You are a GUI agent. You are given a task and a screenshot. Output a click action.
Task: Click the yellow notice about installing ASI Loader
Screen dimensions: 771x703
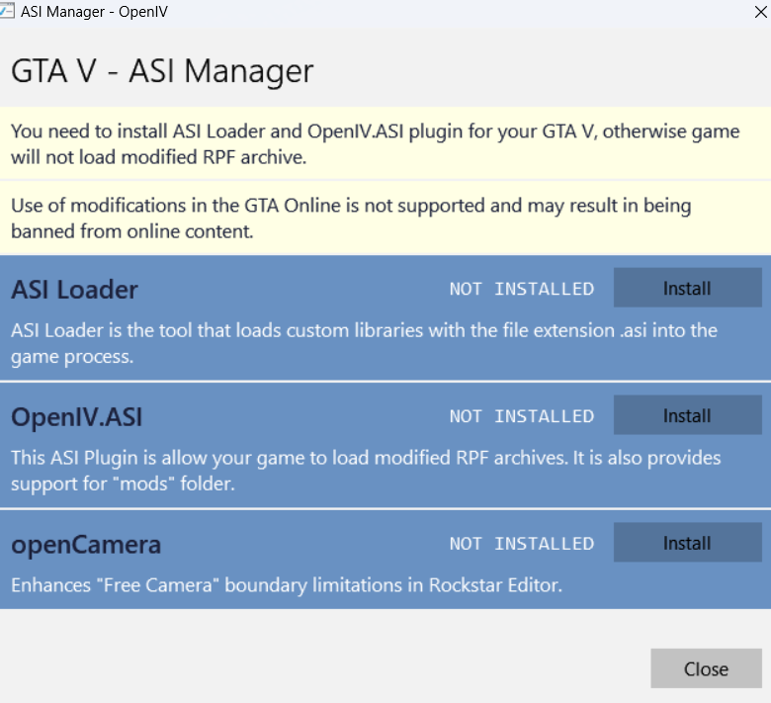[x=376, y=143]
